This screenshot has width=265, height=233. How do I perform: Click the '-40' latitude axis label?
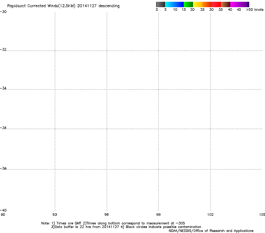3,210
